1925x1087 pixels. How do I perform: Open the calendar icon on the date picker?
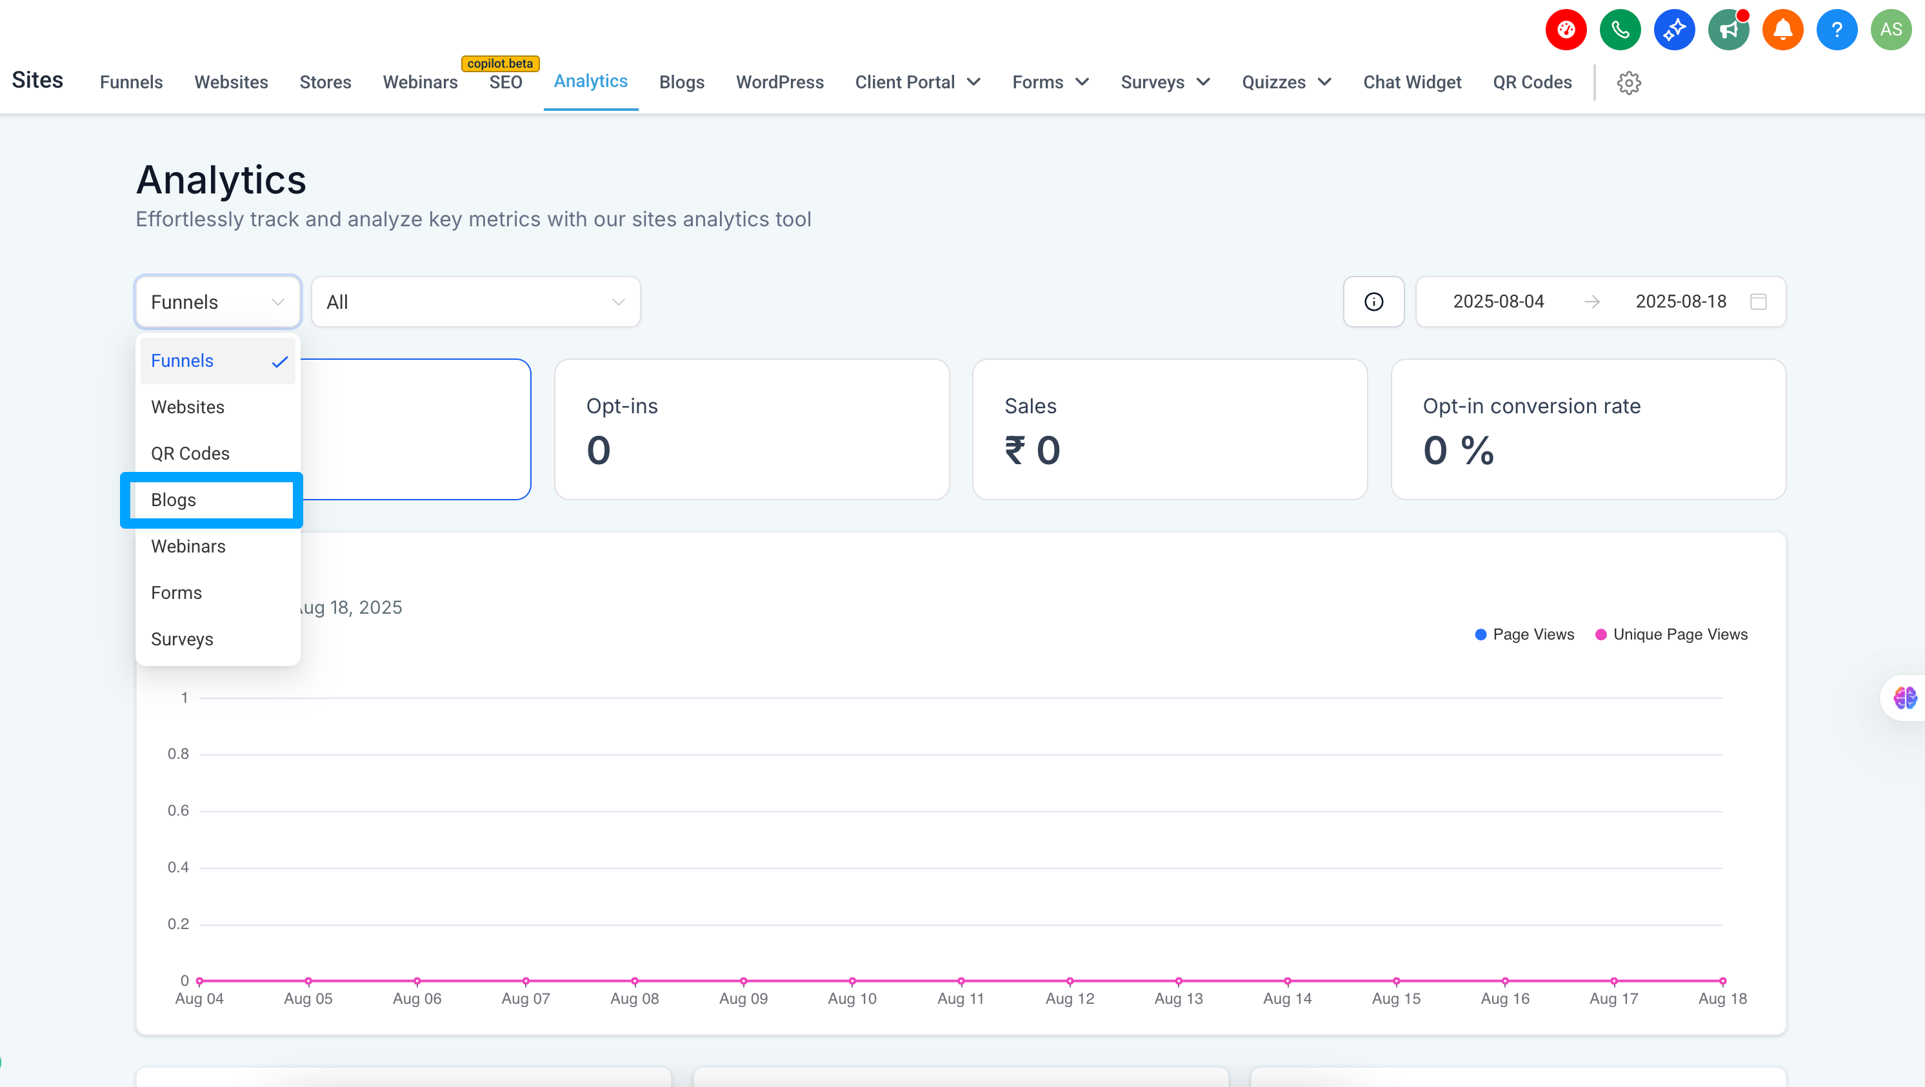pyautogui.click(x=1758, y=302)
